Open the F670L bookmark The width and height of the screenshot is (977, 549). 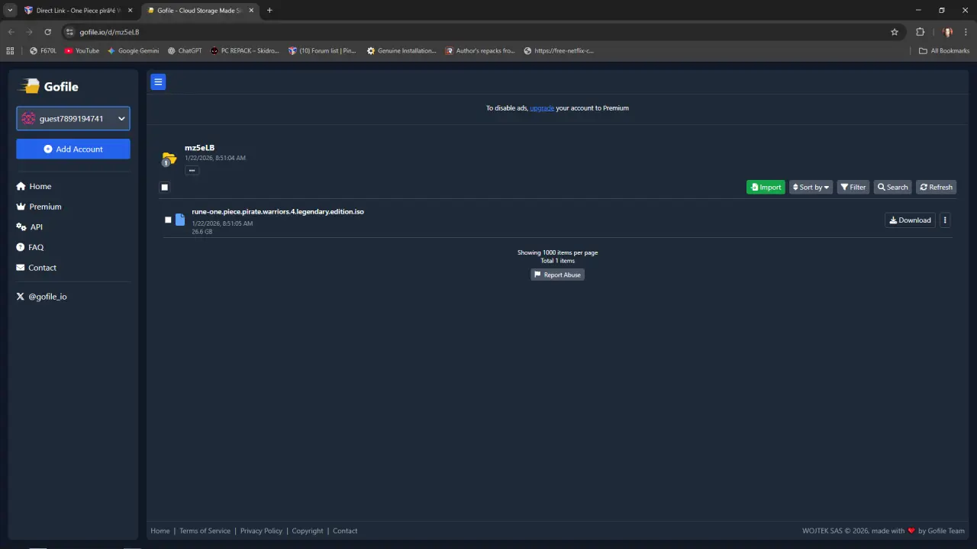click(43, 51)
